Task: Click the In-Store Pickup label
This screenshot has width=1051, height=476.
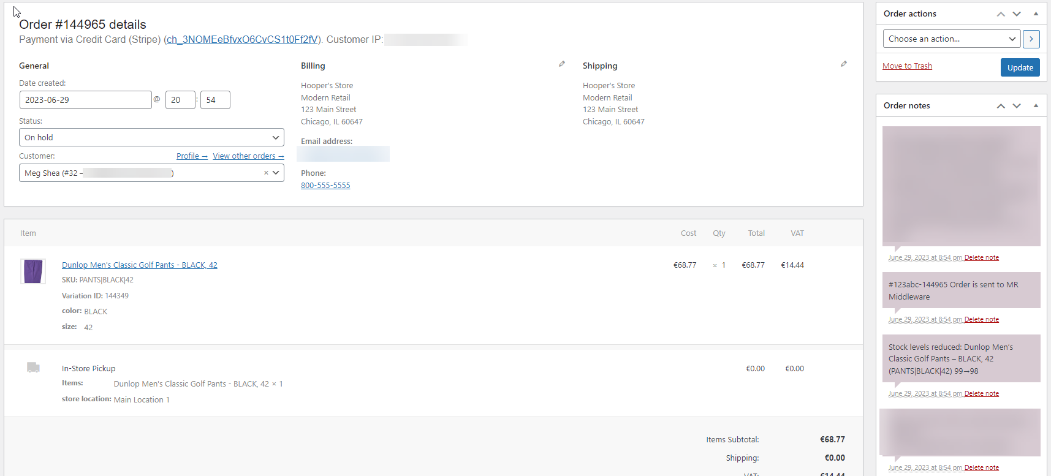Action: [x=88, y=369]
